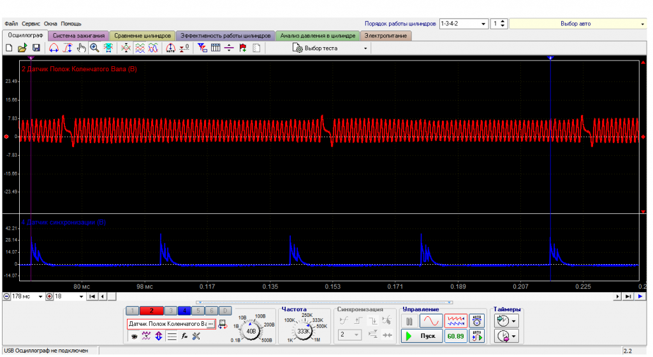This screenshot has height=357, width=653.
Task: Save oscillogram with floppy disk icon
Action: 36,48
